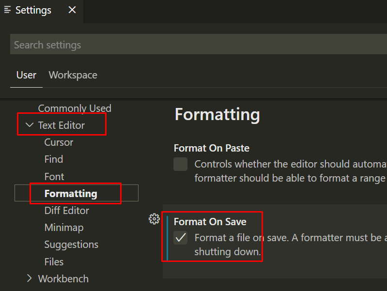Screen dimensions: 387x291
Task: Uncheck the Format On Save checkbox
Action: [x=180, y=238]
